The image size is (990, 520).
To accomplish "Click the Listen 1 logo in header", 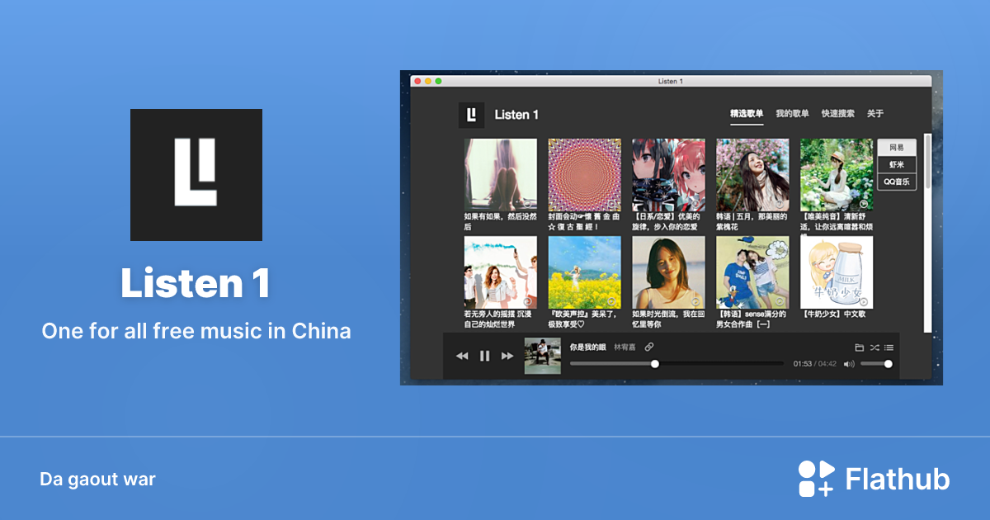I will tap(472, 115).
